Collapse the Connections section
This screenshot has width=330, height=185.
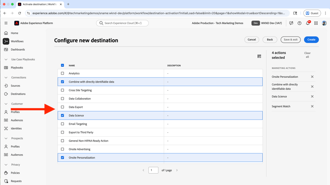pos(6,77)
